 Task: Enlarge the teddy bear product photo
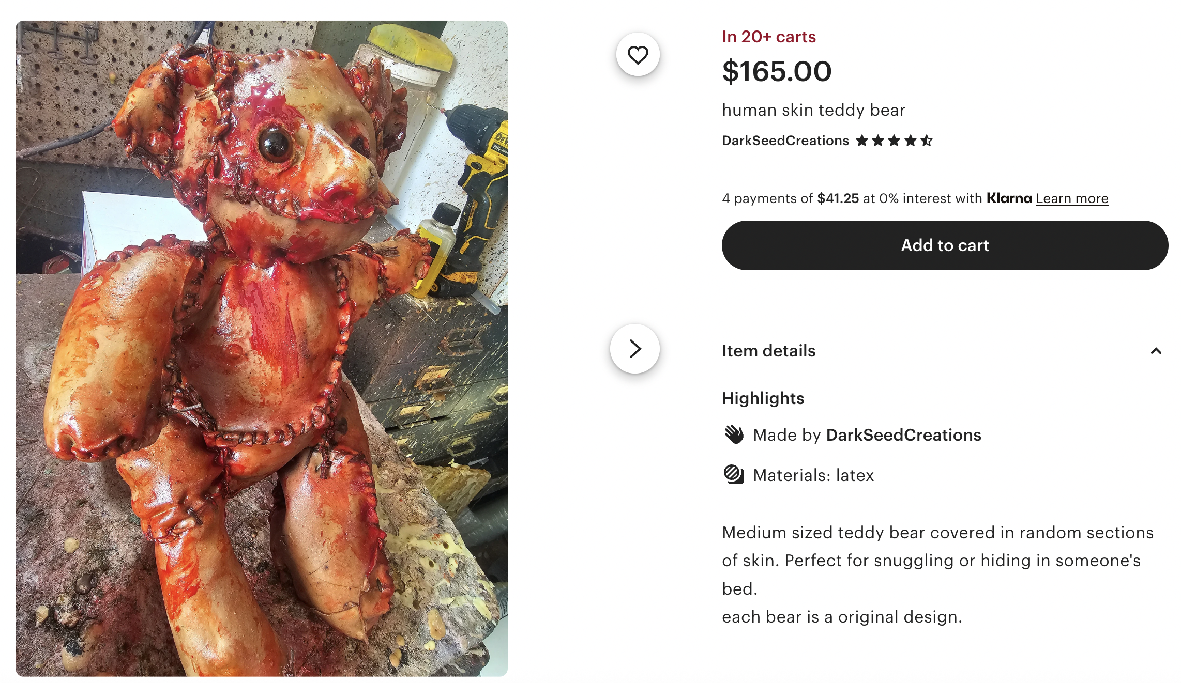(x=262, y=349)
